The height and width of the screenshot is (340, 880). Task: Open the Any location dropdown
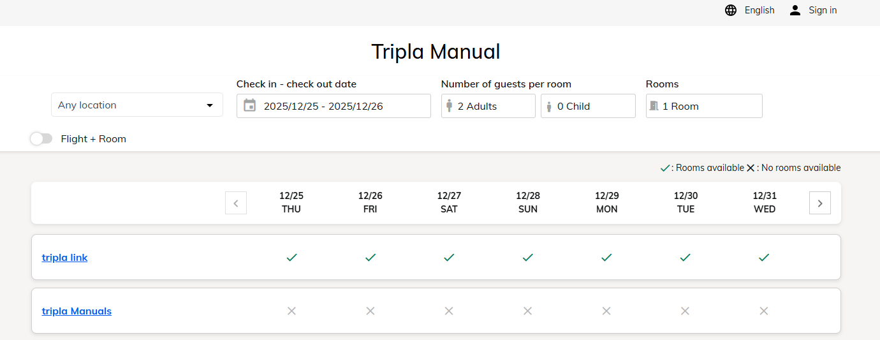pyautogui.click(x=137, y=105)
